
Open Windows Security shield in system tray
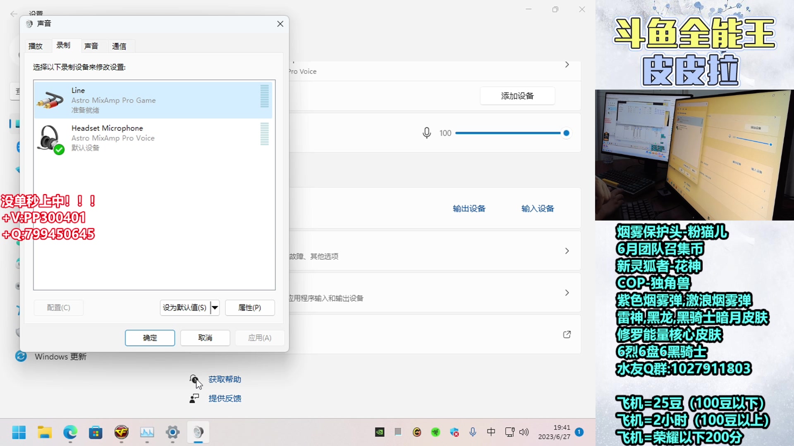[454, 432]
